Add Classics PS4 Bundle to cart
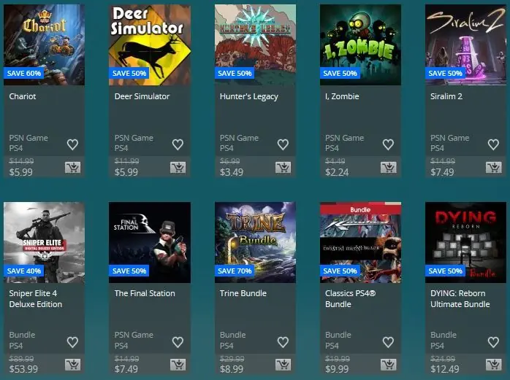 [x=389, y=365]
